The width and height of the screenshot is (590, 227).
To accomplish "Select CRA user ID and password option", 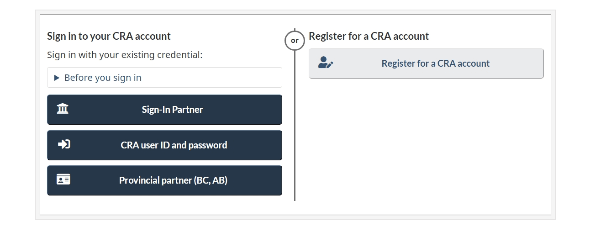I will [x=164, y=145].
